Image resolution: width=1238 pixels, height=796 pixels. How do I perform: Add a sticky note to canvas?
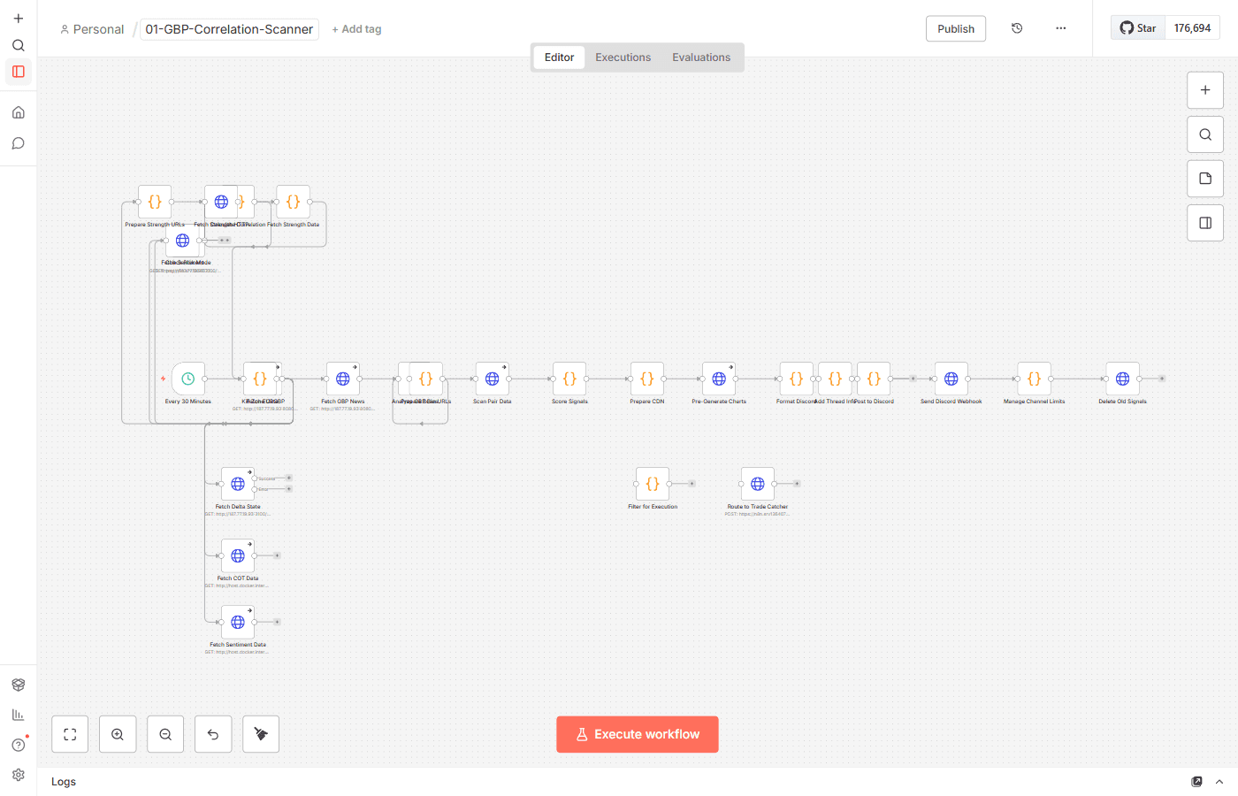point(1204,179)
